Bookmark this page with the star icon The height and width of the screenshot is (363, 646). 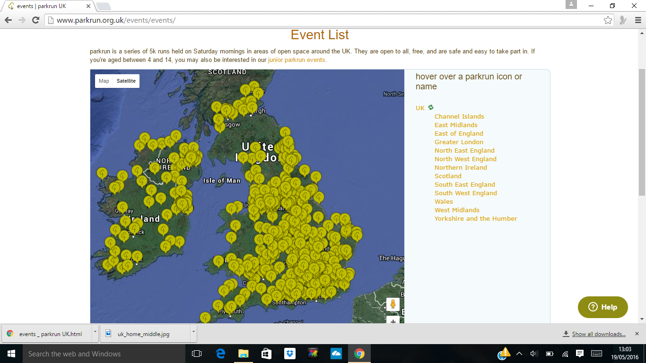point(608,20)
